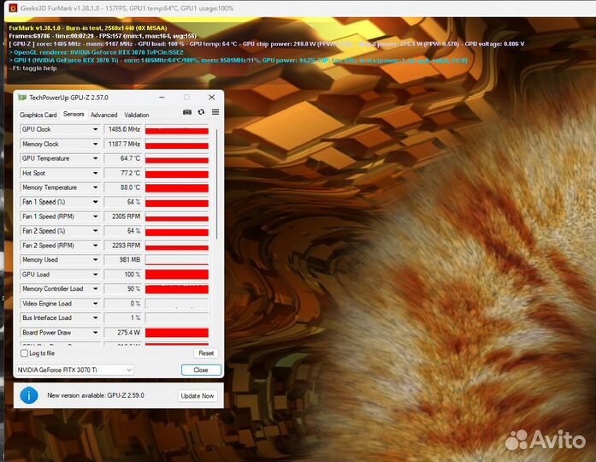
Task: Click the Board Power Draw value 275.4 W
Action: point(123,333)
